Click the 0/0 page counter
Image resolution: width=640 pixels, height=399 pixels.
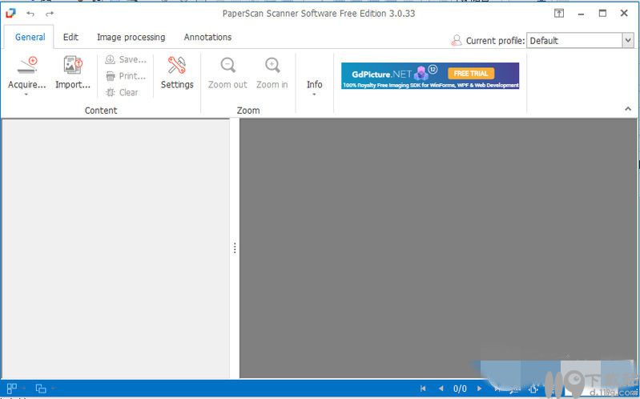click(460, 389)
